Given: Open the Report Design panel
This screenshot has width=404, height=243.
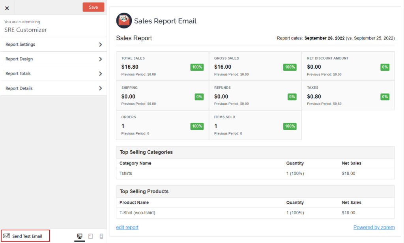Looking at the screenshot, I should coord(54,59).
